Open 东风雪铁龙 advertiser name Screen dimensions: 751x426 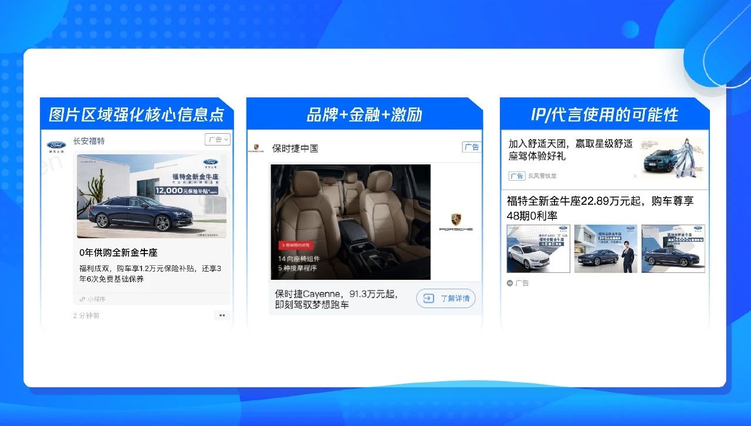542,175
